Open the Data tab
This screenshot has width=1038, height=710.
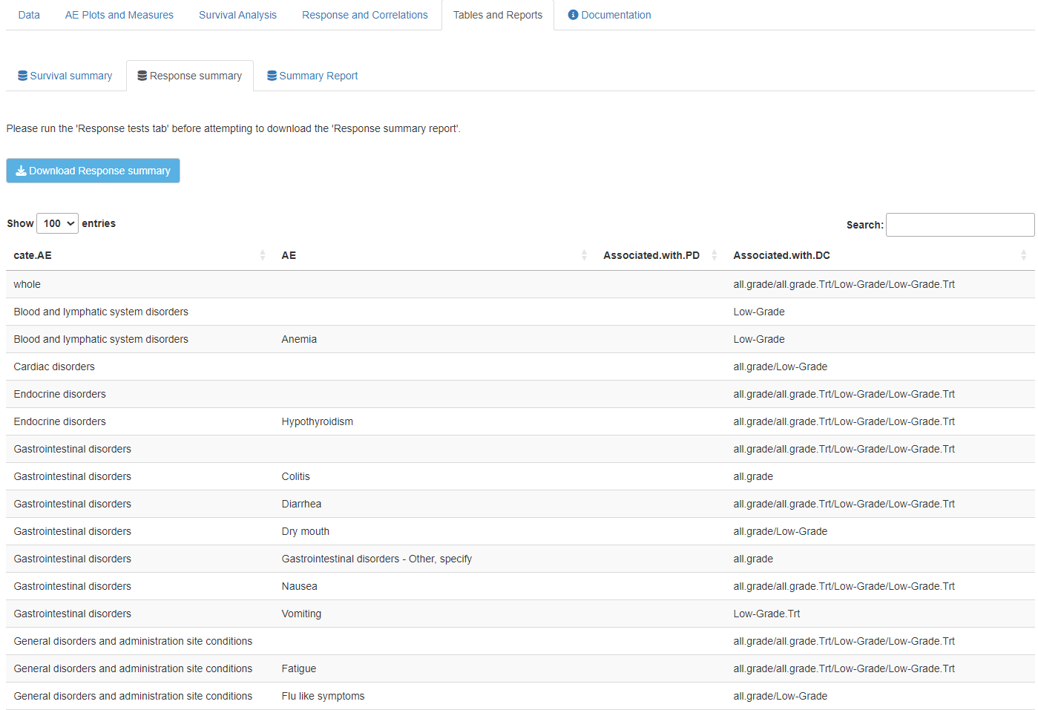click(x=29, y=15)
